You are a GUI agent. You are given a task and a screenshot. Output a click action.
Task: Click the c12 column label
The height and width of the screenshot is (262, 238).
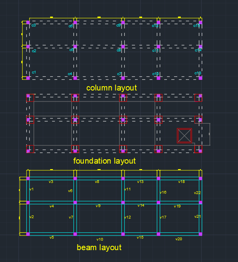point(155,26)
